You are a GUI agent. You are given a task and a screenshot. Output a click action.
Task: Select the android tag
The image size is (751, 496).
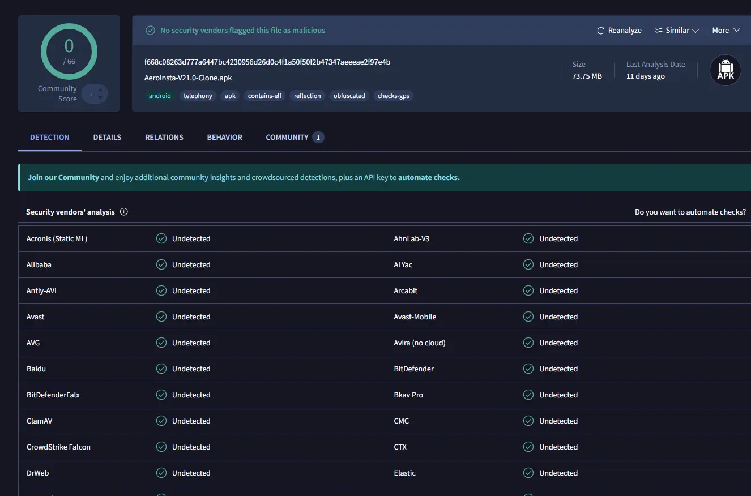pos(160,96)
